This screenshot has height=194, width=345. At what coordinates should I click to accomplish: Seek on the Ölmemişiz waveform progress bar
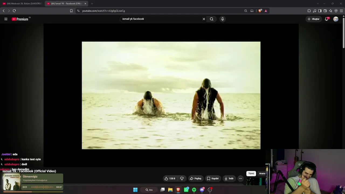point(42,187)
